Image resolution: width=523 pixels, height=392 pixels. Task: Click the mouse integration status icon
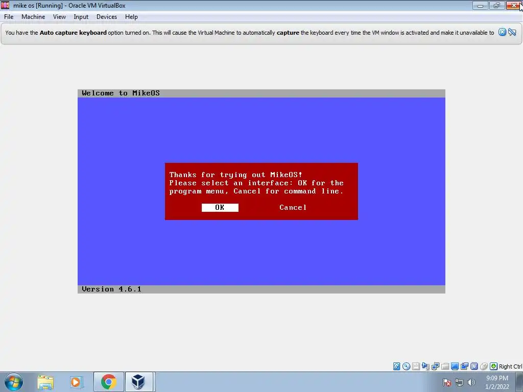click(484, 366)
